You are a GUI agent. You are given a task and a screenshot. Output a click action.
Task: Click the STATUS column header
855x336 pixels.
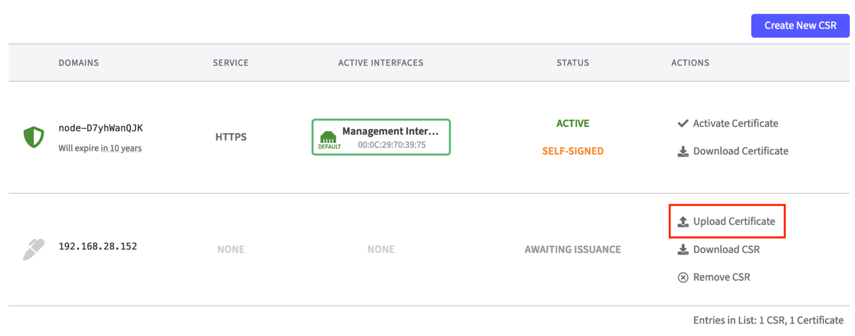(572, 63)
